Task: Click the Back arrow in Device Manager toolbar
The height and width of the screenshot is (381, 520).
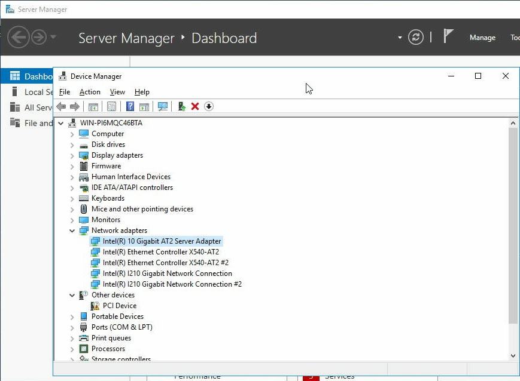Action: 62,106
